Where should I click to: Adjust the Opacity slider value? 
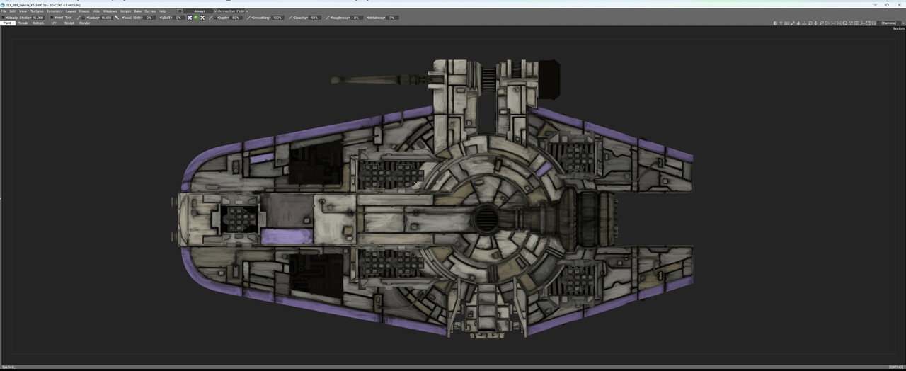pos(314,18)
